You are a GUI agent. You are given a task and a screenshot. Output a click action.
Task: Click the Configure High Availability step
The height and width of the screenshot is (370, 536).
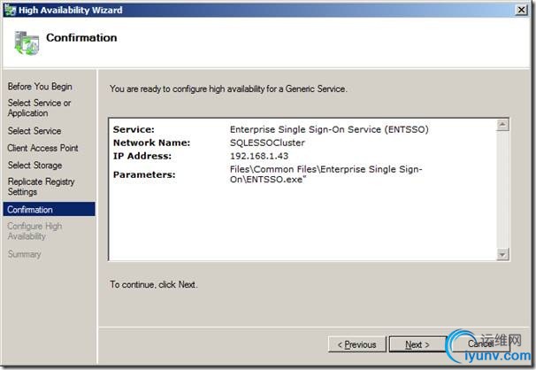click(34, 231)
